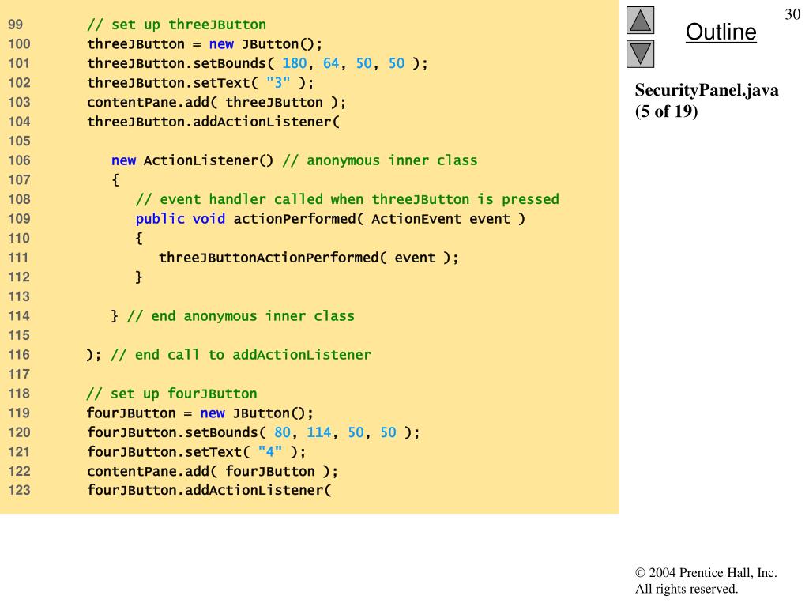
Task: Click comment '// set up threeJButton'
Action: 176,25
